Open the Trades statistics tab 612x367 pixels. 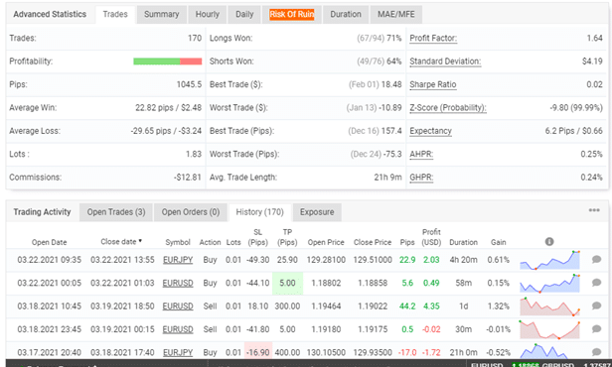click(x=115, y=15)
